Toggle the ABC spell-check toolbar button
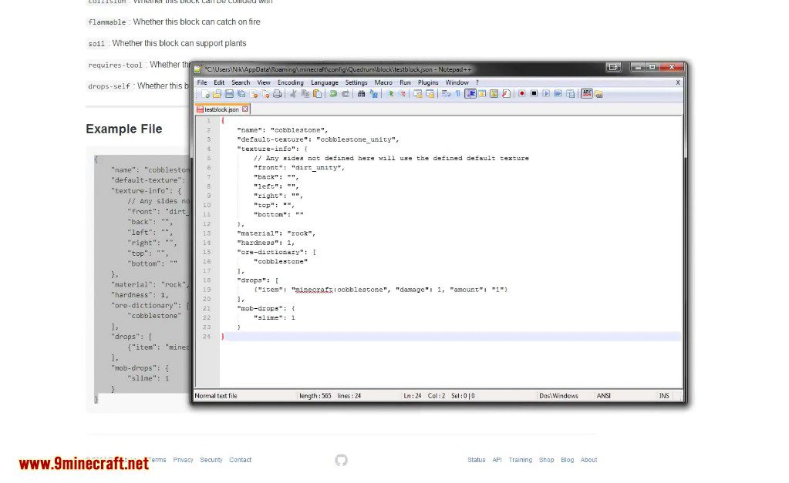Screen dimensions: 789x483 click(x=587, y=94)
